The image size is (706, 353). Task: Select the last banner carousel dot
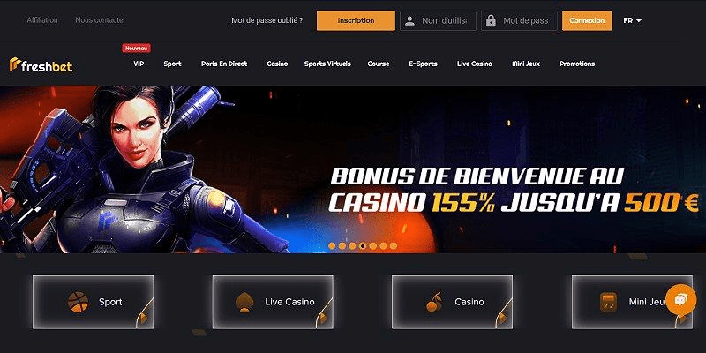393,246
